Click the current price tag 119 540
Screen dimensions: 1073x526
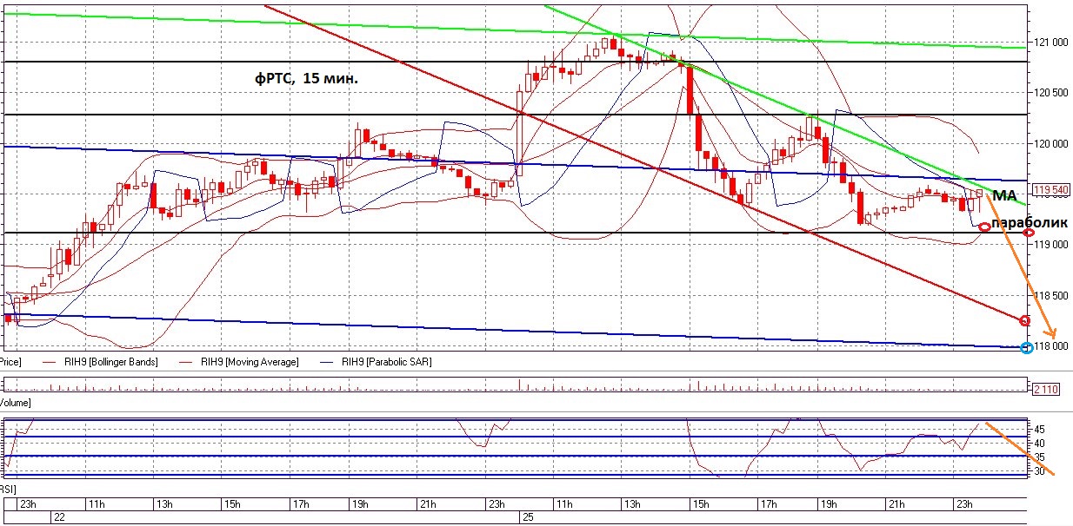point(1050,190)
